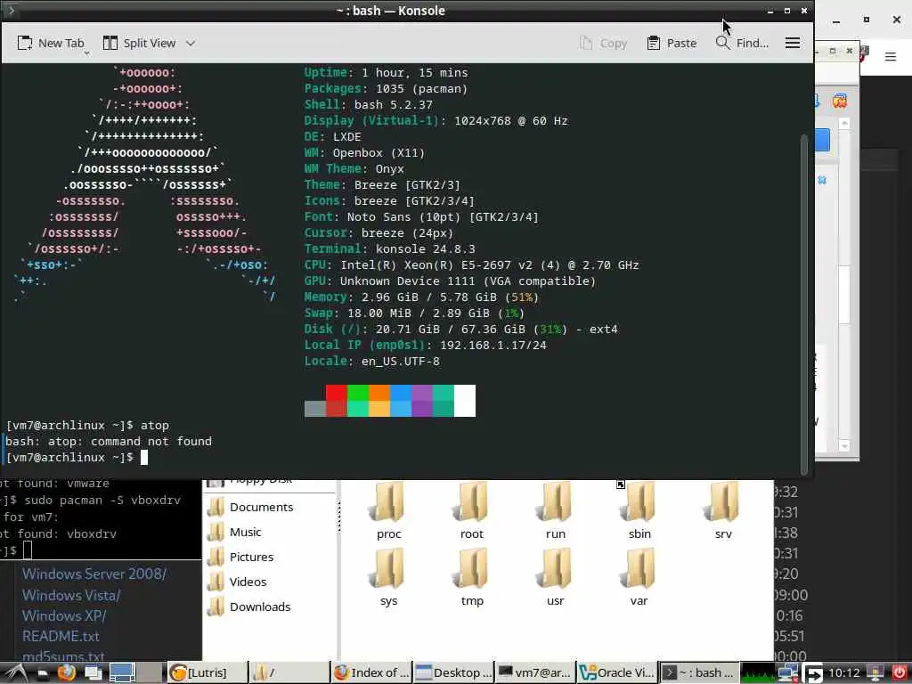Click the Paste toolbar button

click(672, 43)
